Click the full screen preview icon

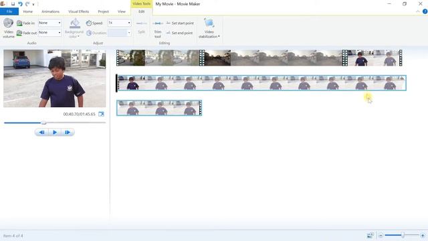pyautogui.click(x=101, y=114)
